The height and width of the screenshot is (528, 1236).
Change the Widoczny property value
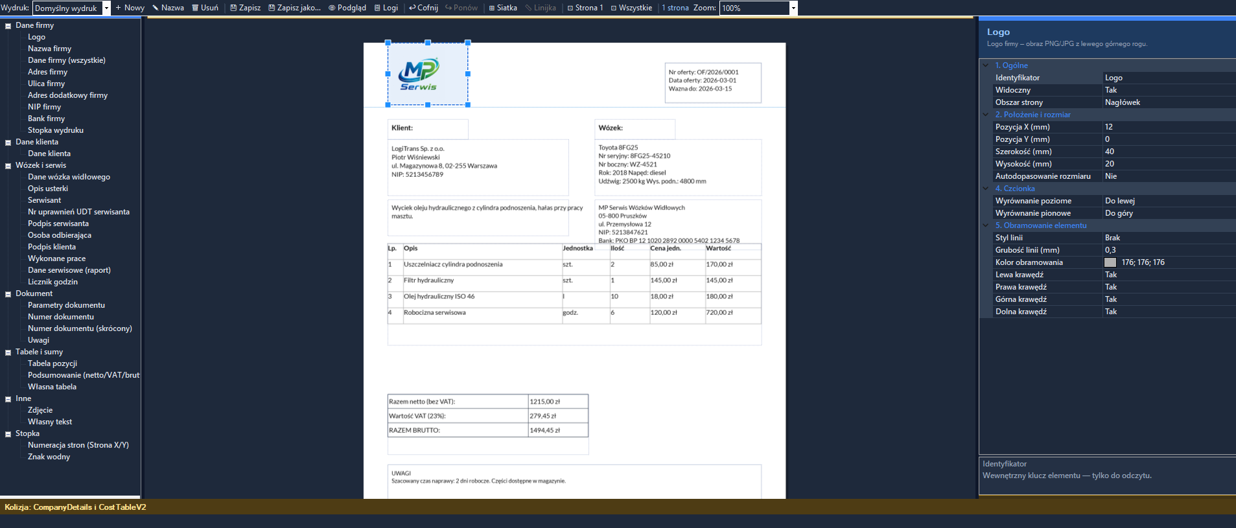(x=1169, y=90)
